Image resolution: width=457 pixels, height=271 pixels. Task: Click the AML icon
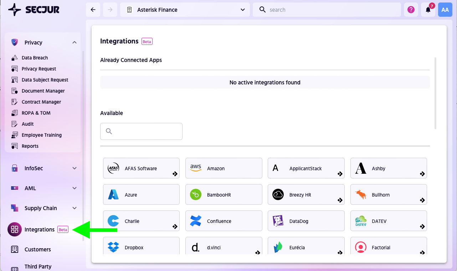pyautogui.click(x=15, y=188)
